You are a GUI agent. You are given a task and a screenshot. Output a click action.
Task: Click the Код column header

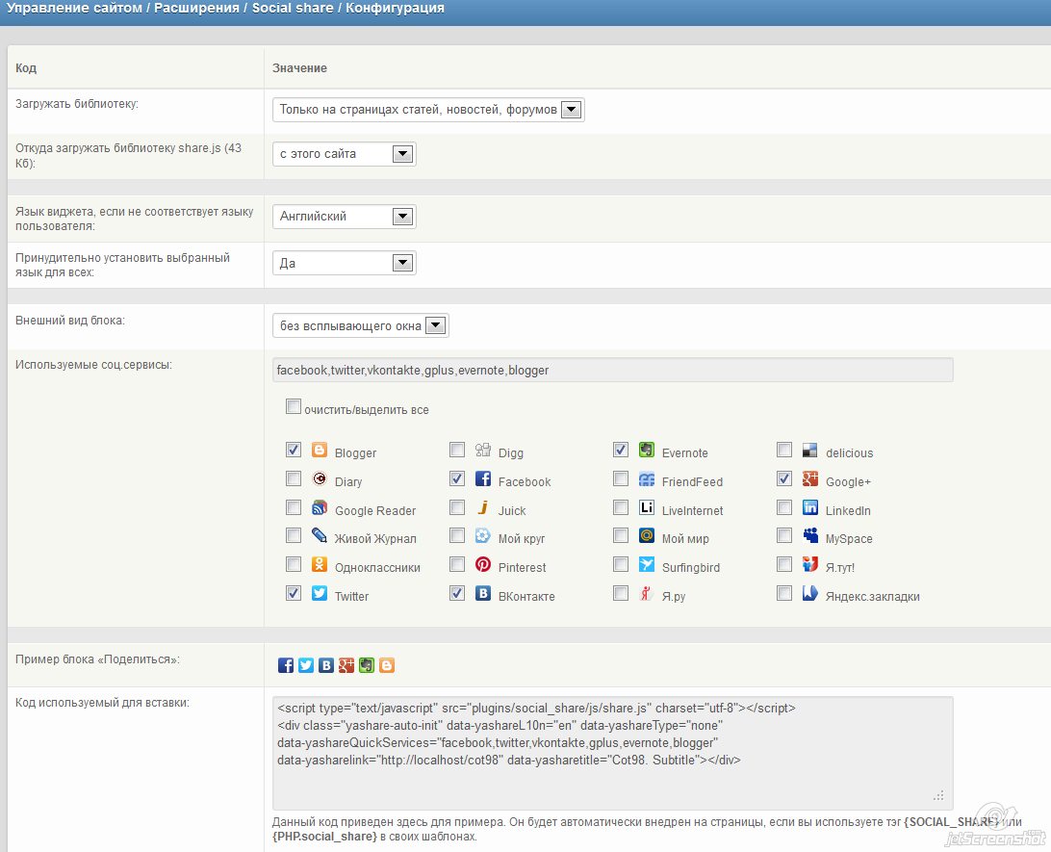point(26,68)
